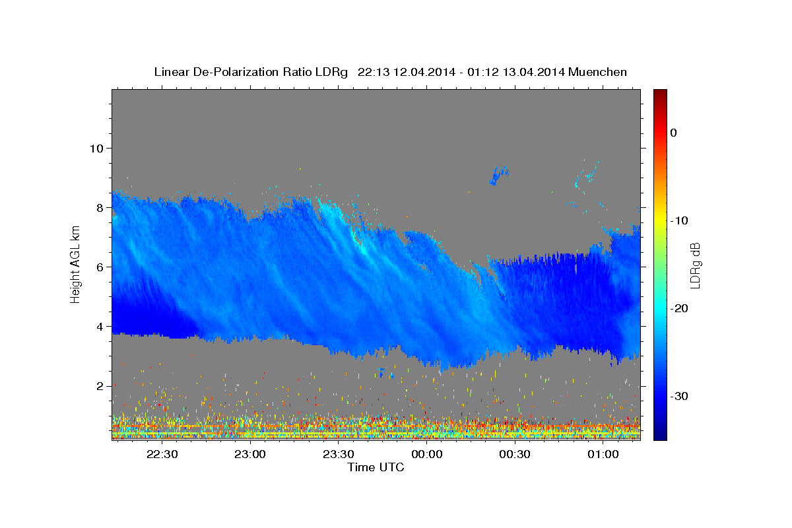Click the height tick label 2
The height and width of the screenshot is (528, 792).
[101, 385]
